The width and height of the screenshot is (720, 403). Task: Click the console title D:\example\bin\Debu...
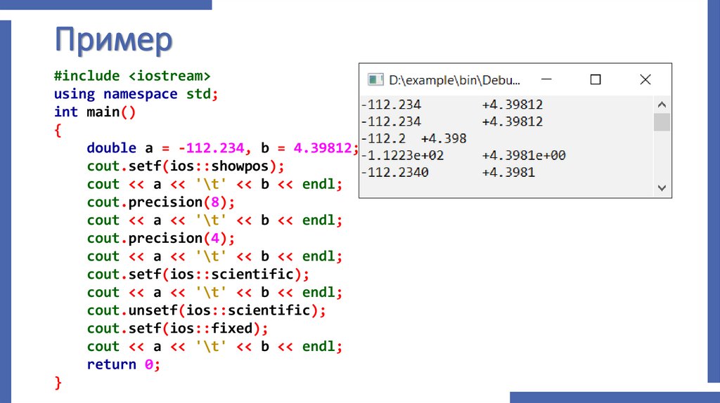(454, 80)
